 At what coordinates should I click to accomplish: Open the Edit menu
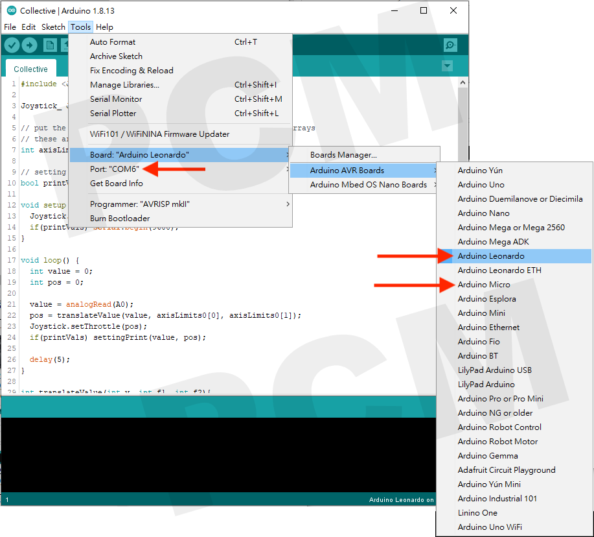pos(29,27)
